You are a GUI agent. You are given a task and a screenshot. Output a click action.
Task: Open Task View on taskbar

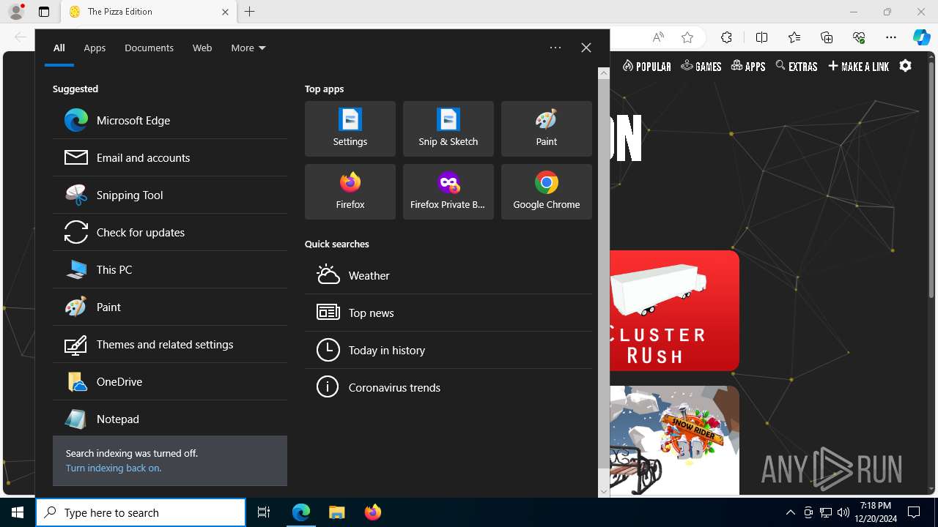point(264,512)
